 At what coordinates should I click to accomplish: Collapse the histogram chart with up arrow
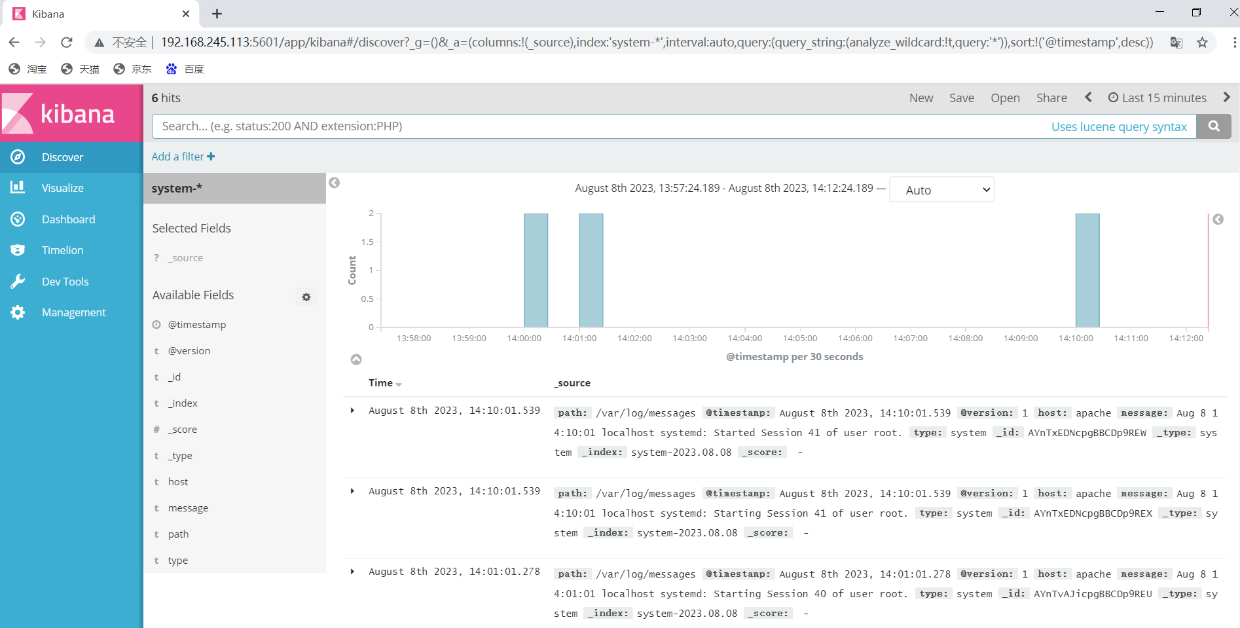click(x=356, y=360)
